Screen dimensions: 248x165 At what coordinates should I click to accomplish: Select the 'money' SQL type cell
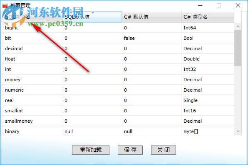pyautogui.click(x=33, y=80)
